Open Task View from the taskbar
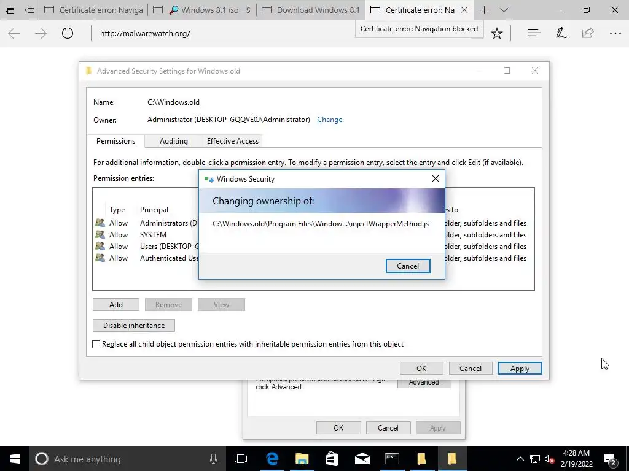 241,459
